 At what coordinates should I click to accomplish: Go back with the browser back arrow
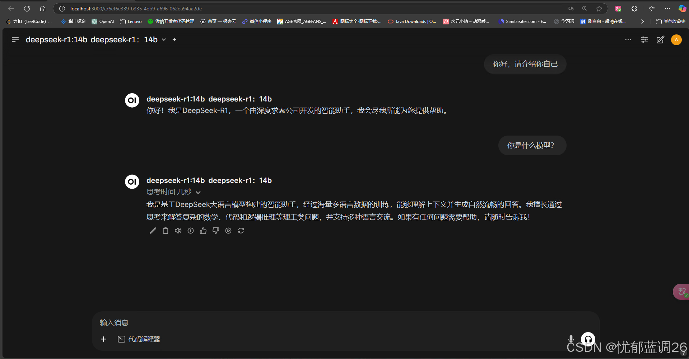11,9
